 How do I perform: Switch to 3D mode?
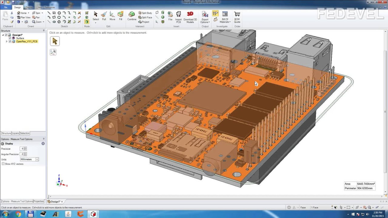click(87, 22)
